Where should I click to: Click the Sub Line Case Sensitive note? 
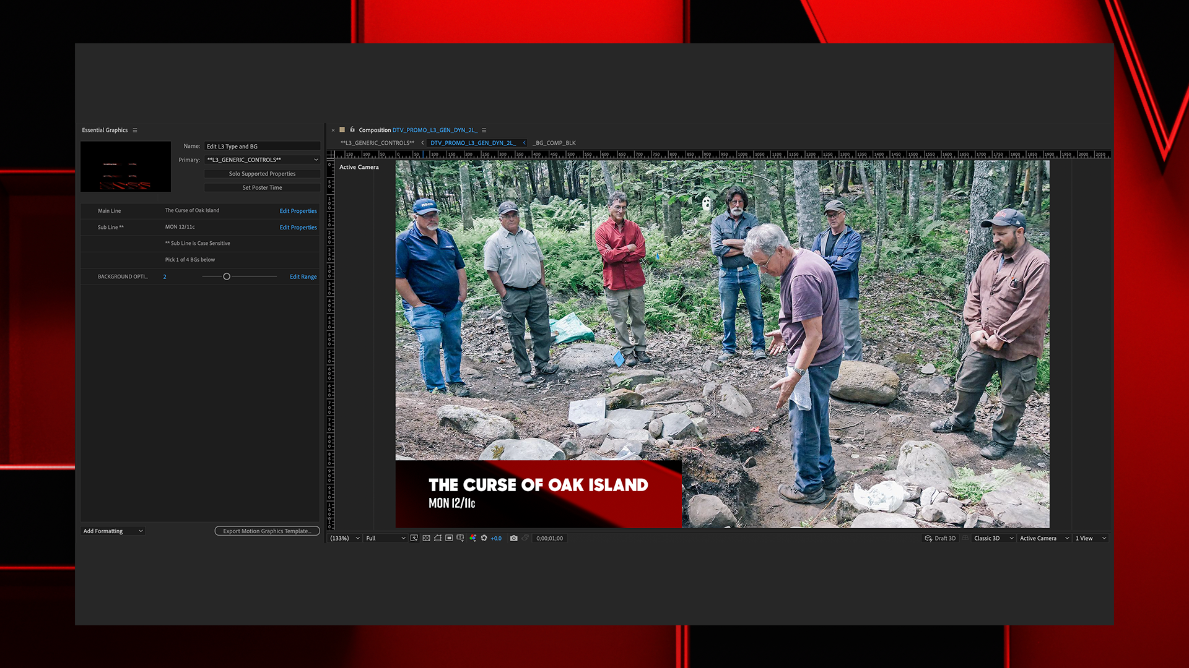[198, 243]
